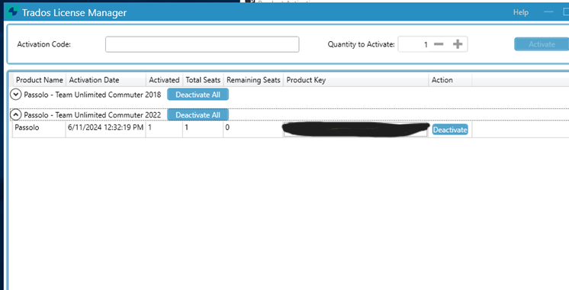Focus the Activation Code input field
The width and height of the screenshot is (569, 290).
tap(202, 44)
